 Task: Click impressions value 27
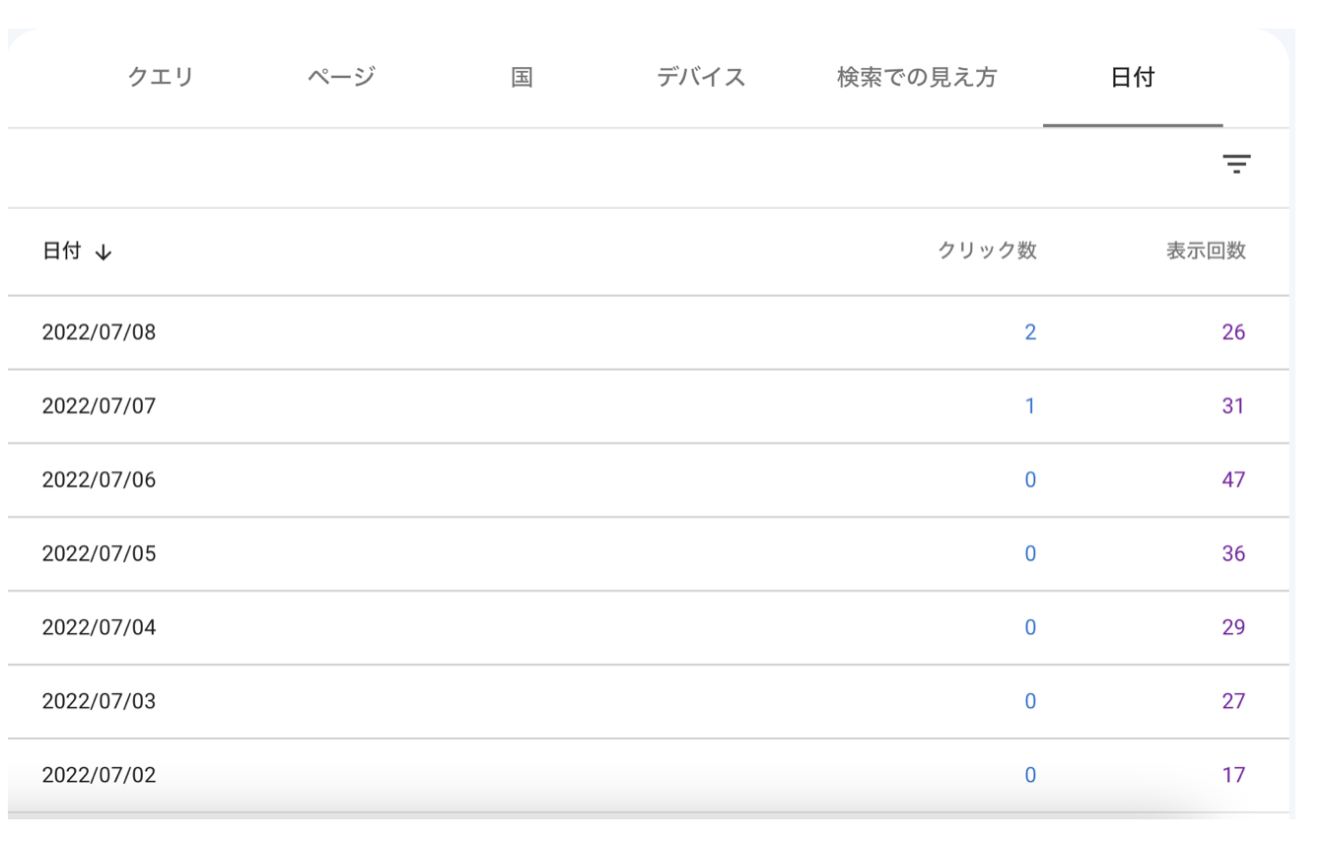1233,701
